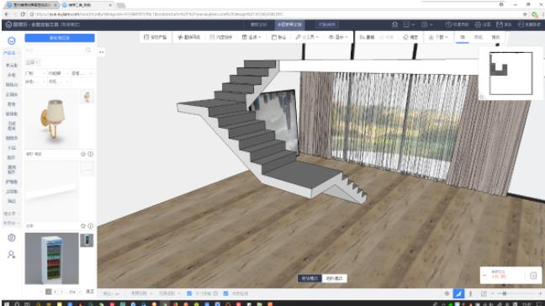
Task: Expand the tools dropdown with wrench icon
Action: pos(306,37)
